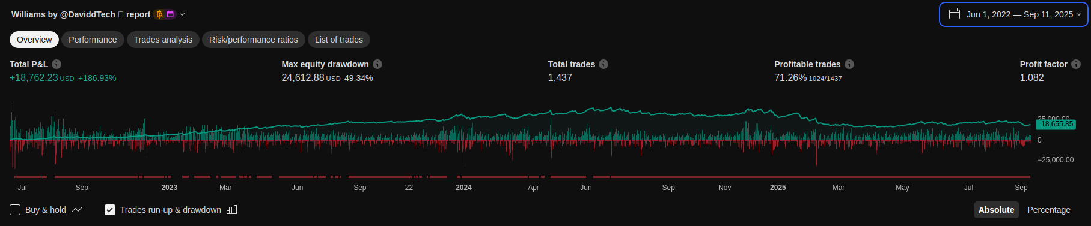Switch to the Trades analysis tab
Image resolution: width=1091 pixels, height=226 pixels.
pyautogui.click(x=163, y=40)
